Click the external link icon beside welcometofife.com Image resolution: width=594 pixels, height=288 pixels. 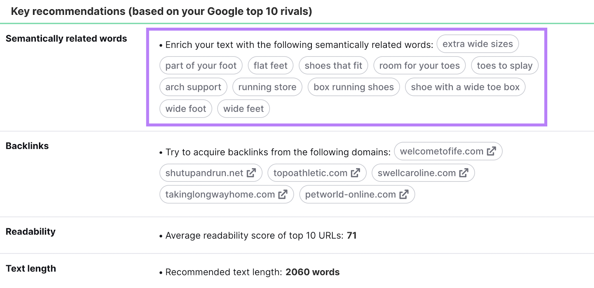point(492,151)
